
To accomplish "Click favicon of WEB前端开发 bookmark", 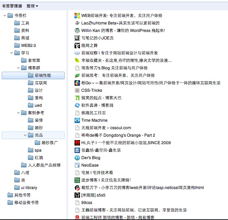I will (77, 16).
